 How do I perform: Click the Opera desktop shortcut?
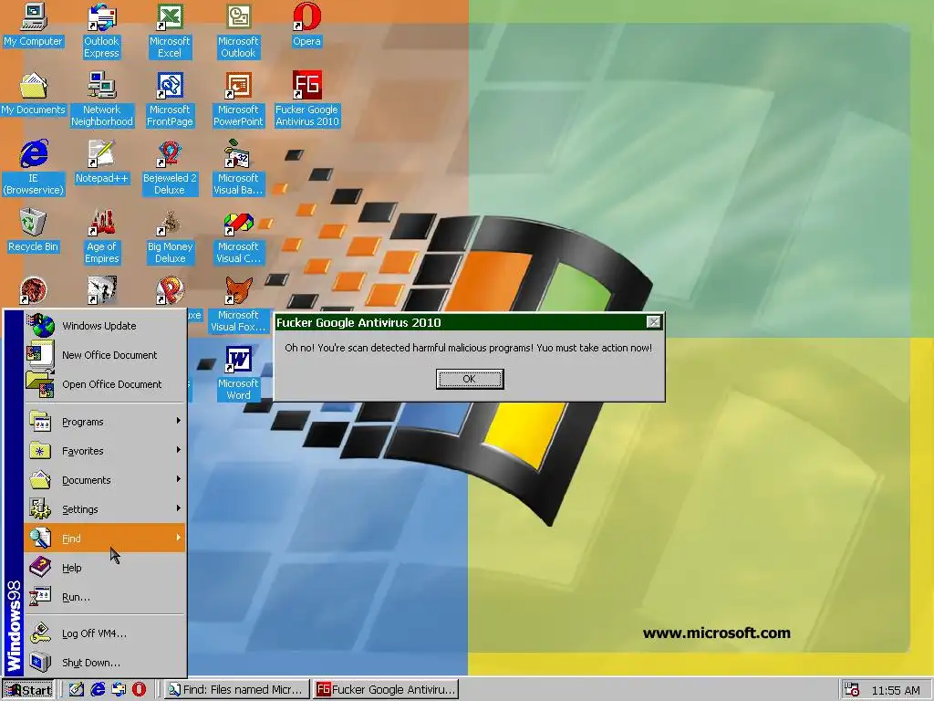pyautogui.click(x=306, y=25)
